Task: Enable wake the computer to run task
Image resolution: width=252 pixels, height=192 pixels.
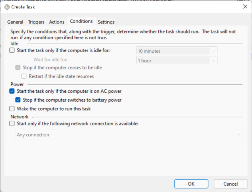Action: [12, 109]
